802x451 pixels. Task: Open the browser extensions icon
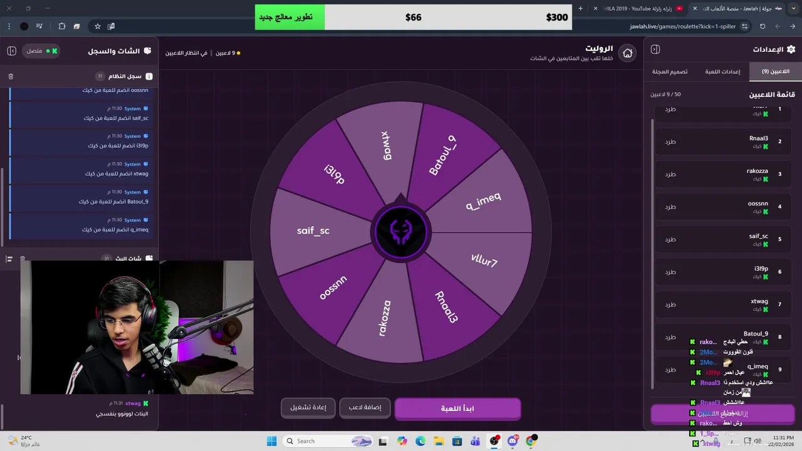62,26
